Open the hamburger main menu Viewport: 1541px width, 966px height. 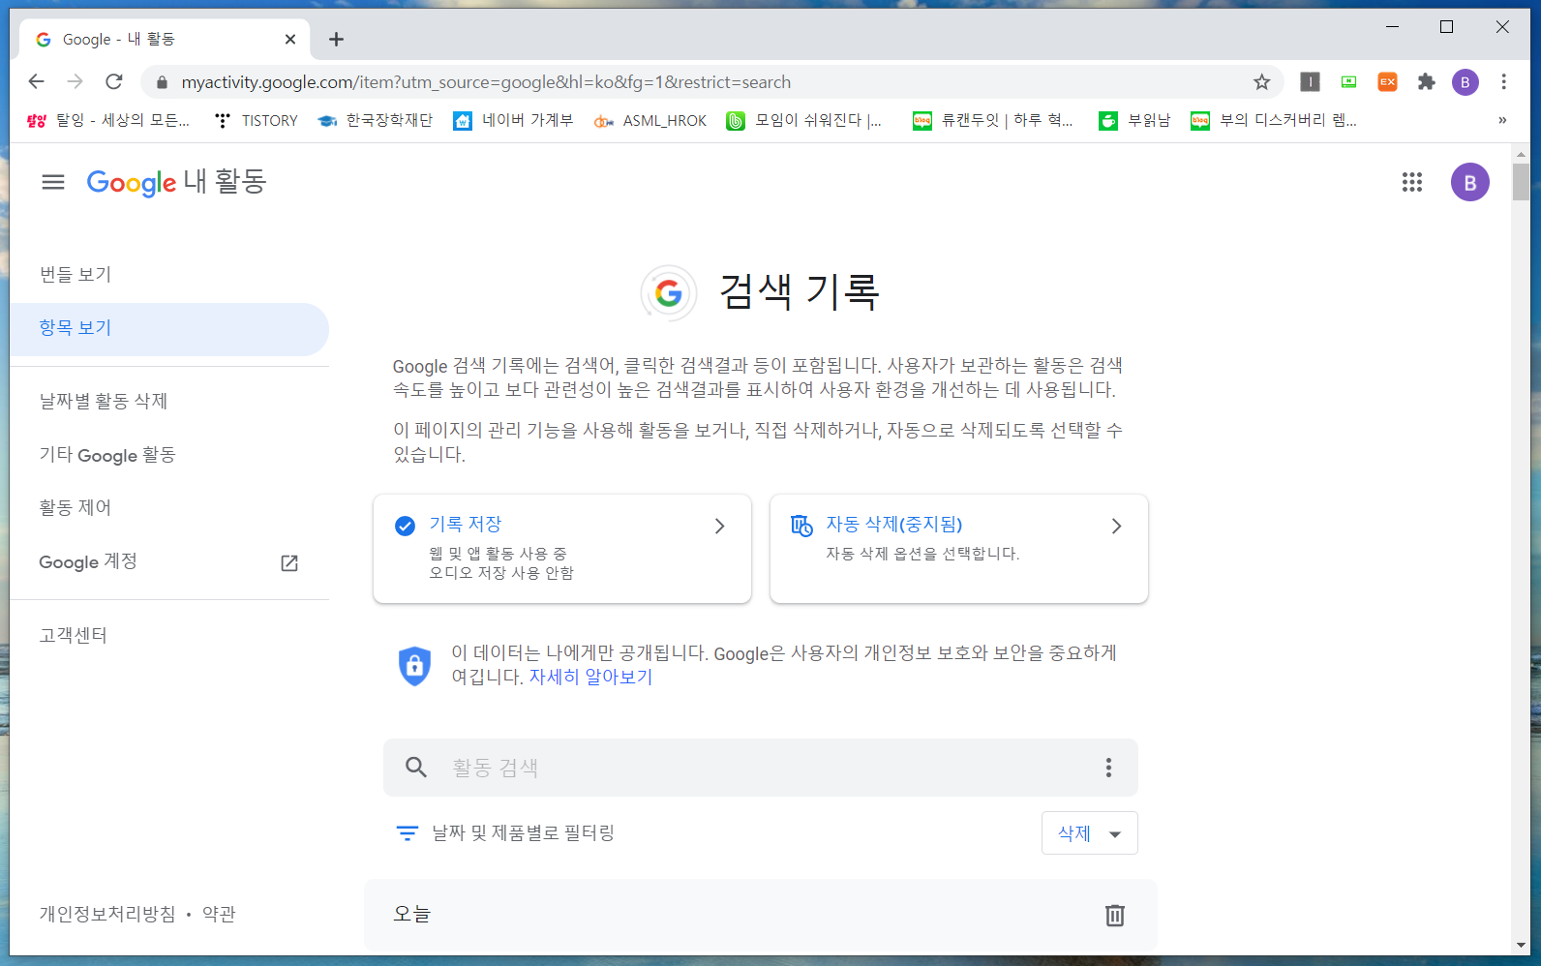click(53, 182)
